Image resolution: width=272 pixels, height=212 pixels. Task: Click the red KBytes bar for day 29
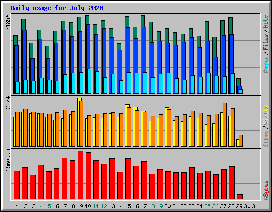(x=240, y=197)
